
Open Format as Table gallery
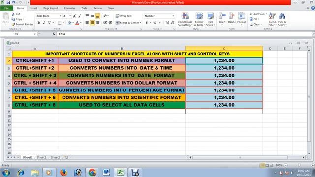click(x=199, y=19)
